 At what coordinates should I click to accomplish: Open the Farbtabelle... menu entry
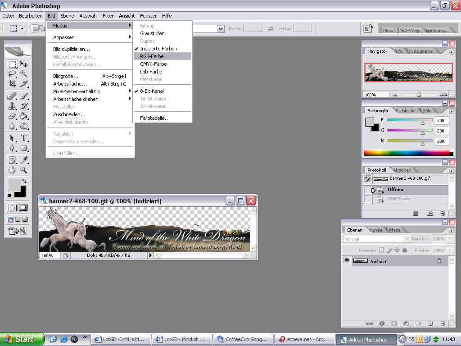point(154,118)
